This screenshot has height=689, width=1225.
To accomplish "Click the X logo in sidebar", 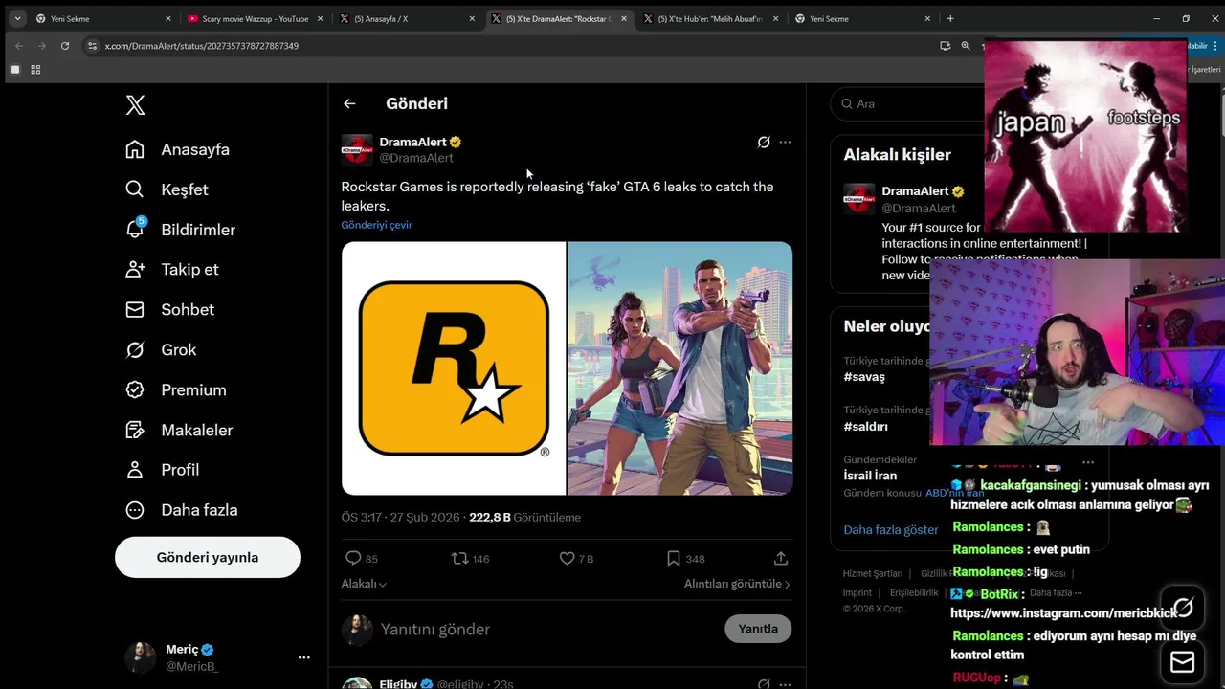I will click(x=135, y=105).
